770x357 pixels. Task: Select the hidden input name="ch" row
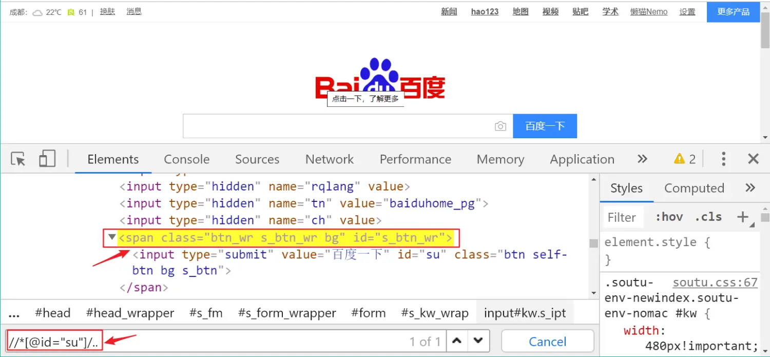[x=251, y=220]
